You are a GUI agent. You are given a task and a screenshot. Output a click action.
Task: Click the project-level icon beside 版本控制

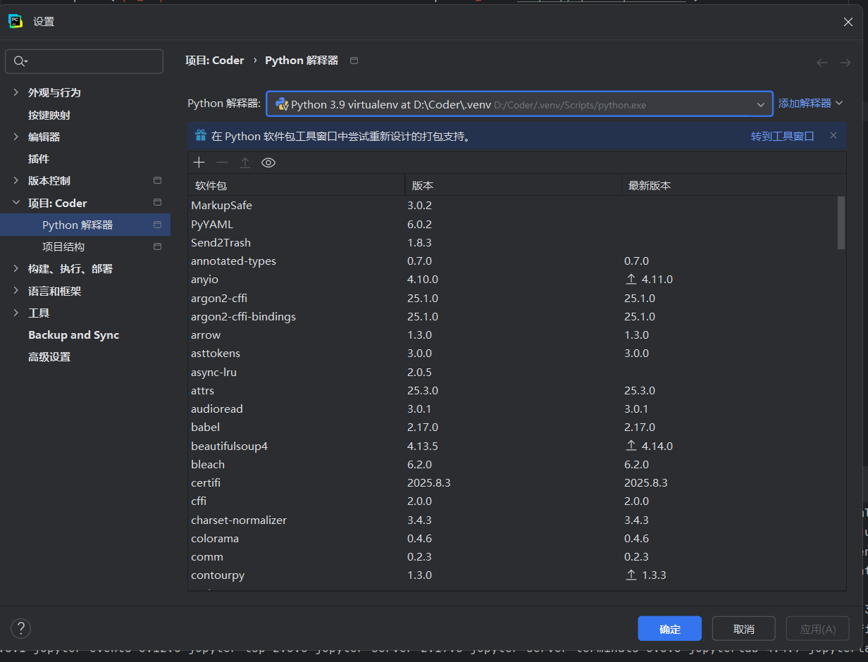[158, 180]
